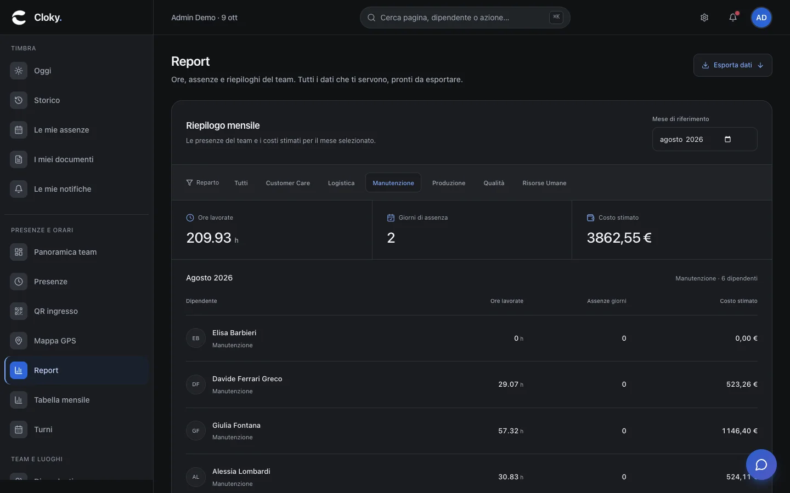Click the Davide Ferrari Greco row name
790x493 pixels.
247,379
